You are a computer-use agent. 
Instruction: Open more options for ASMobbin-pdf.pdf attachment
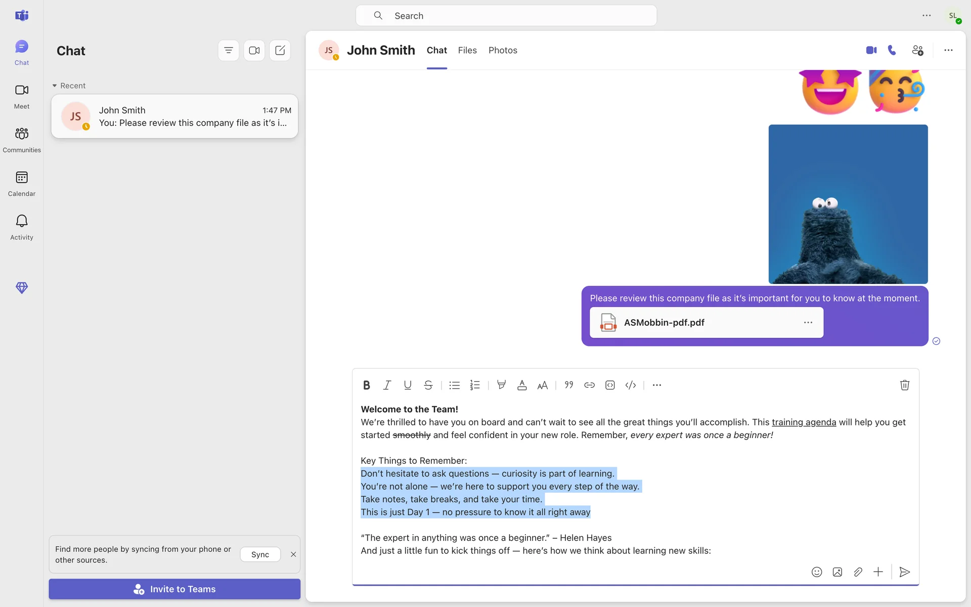[808, 322]
